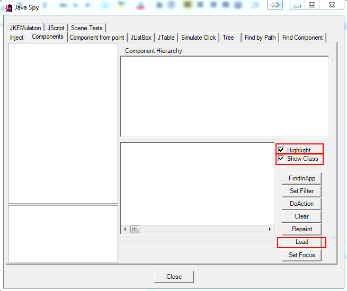Viewport: 347px width, 291px height.
Task: Switch to the Find by Path tab
Action: tap(260, 38)
